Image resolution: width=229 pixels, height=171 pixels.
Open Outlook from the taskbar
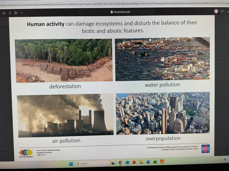tap(148, 162)
